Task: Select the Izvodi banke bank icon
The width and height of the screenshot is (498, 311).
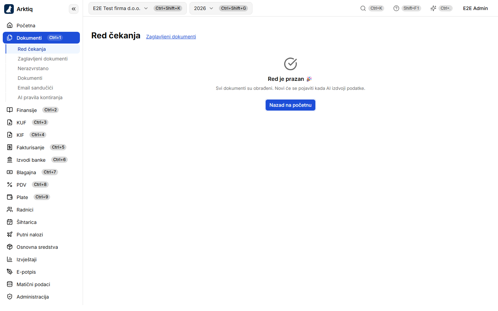Action: tap(10, 160)
